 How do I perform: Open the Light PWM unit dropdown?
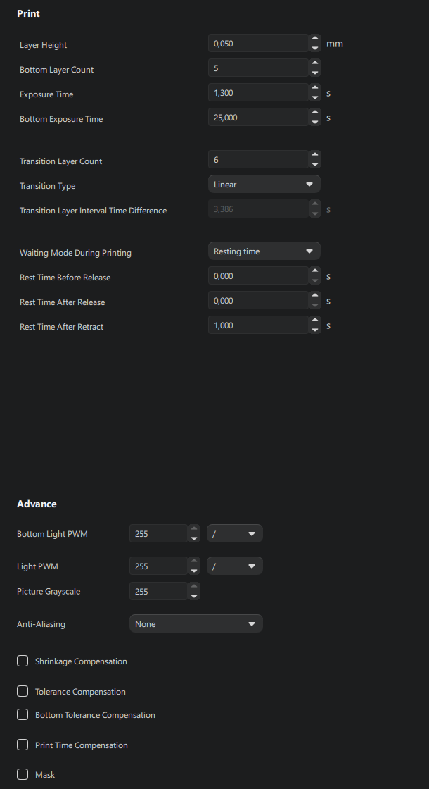(x=235, y=566)
